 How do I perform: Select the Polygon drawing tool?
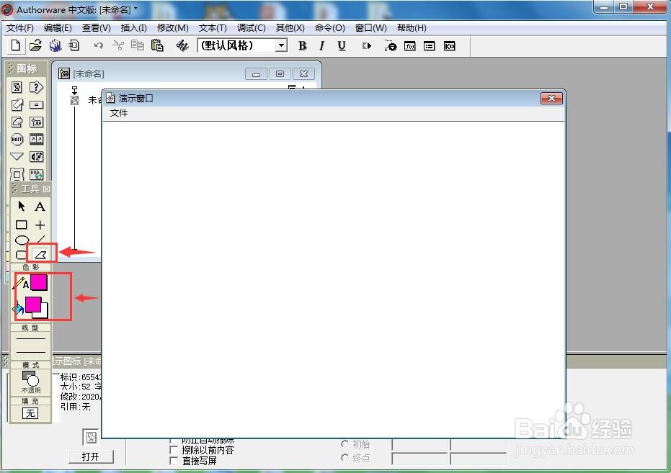pos(40,255)
